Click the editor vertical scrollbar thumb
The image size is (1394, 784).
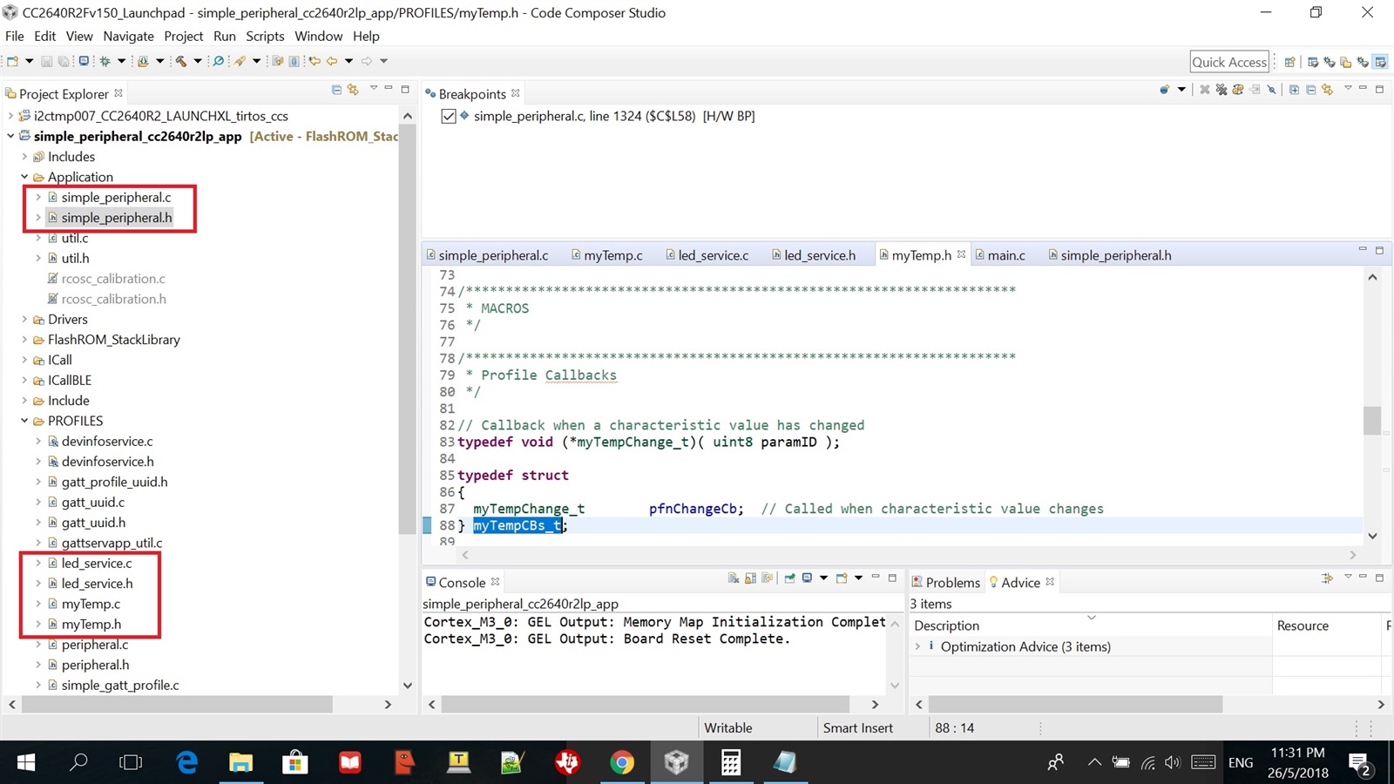pyautogui.click(x=1372, y=420)
